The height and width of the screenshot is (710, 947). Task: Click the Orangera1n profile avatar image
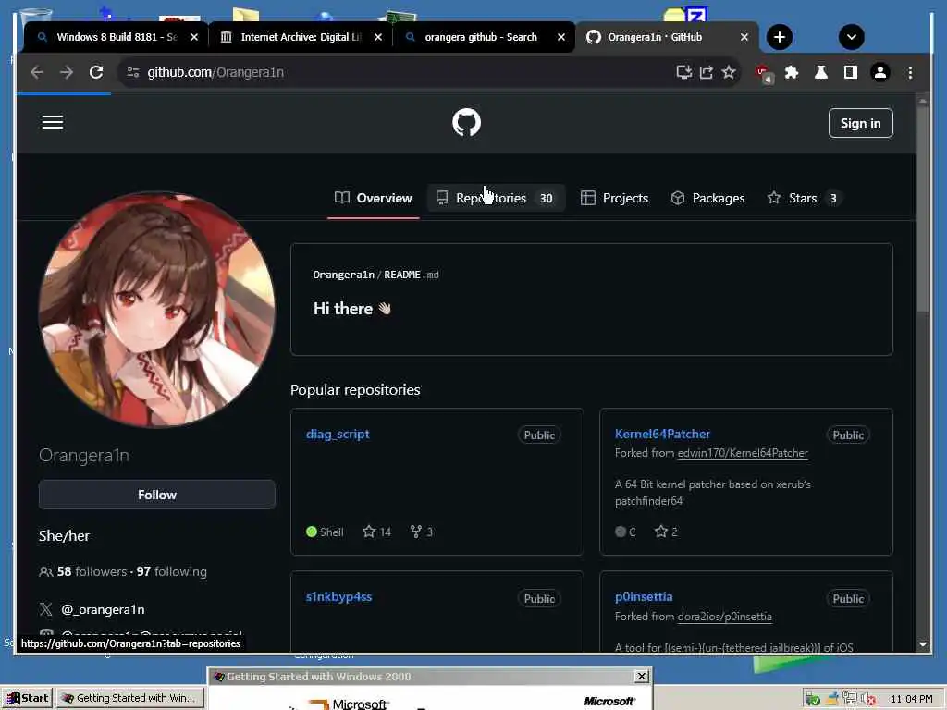click(x=157, y=309)
